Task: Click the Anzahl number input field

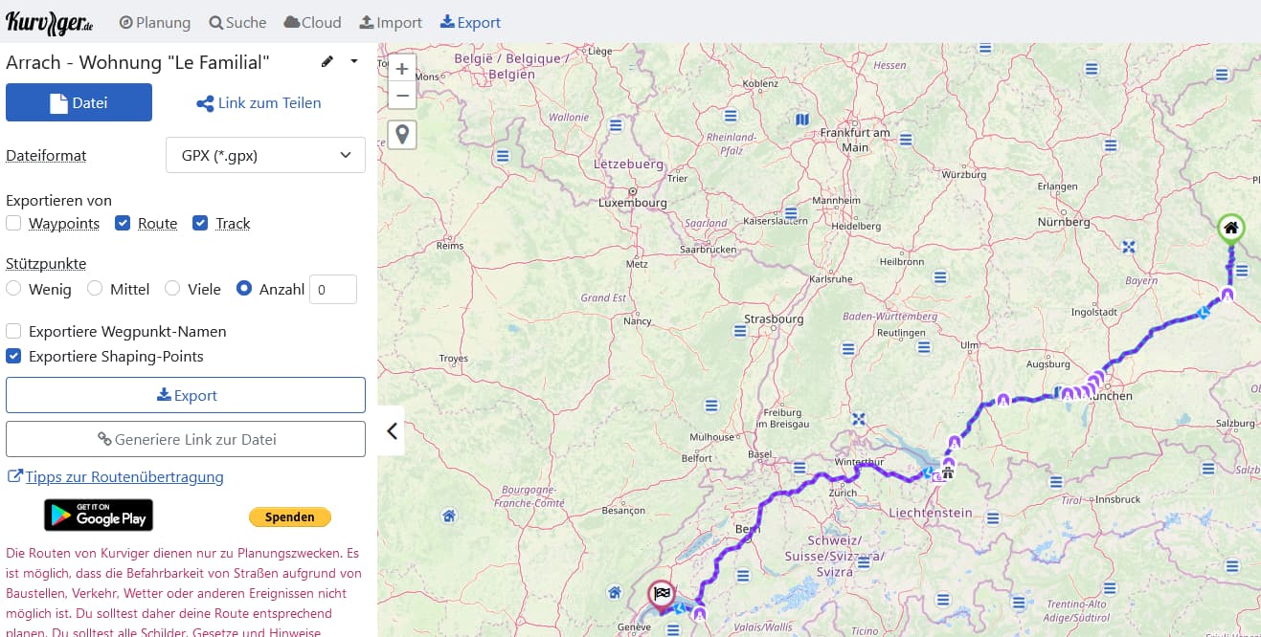Action: (x=333, y=289)
